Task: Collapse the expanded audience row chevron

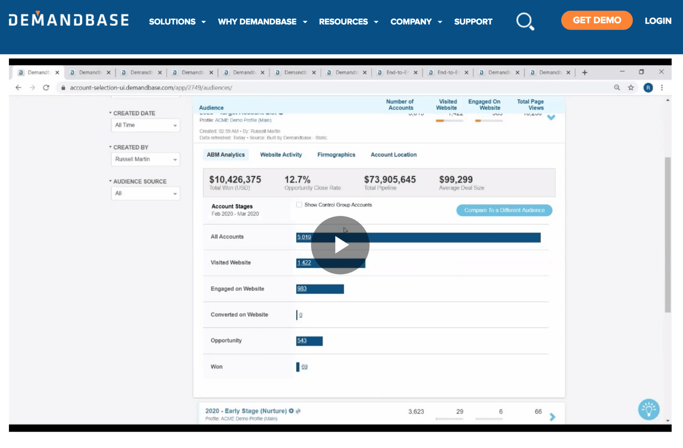Action: coord(551,117)
